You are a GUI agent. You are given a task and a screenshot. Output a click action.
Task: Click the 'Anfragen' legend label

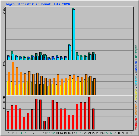(x=136, y=51)
